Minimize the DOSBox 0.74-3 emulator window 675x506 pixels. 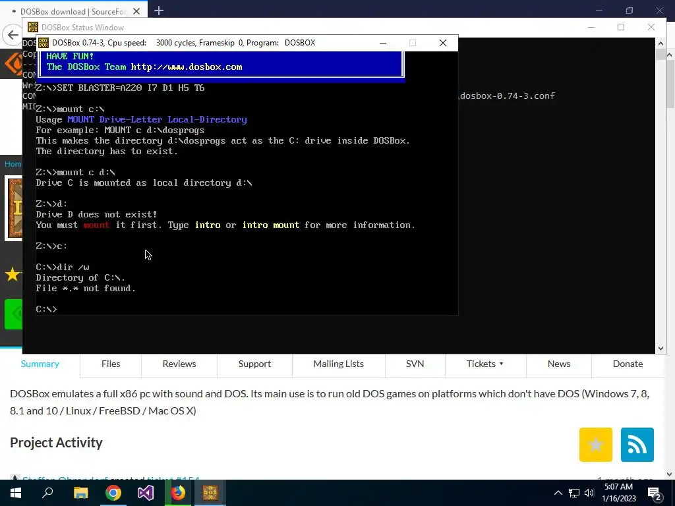[383, 43]
